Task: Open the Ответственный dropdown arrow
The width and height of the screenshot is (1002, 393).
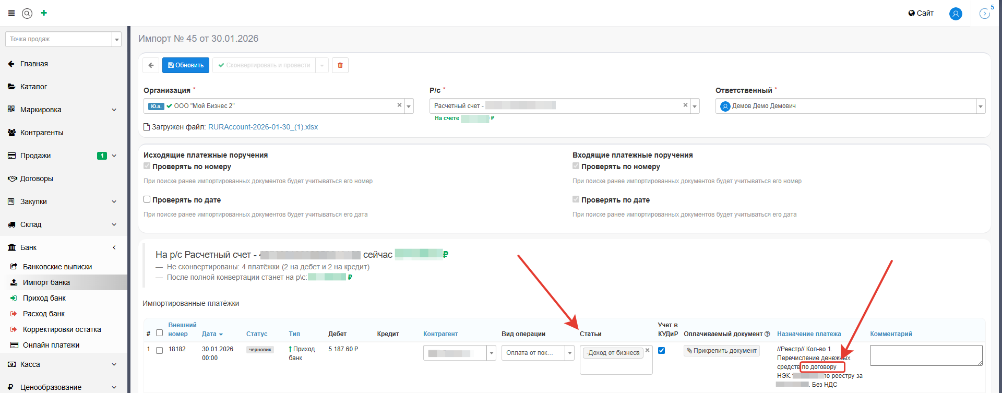Action: (981, 106)
